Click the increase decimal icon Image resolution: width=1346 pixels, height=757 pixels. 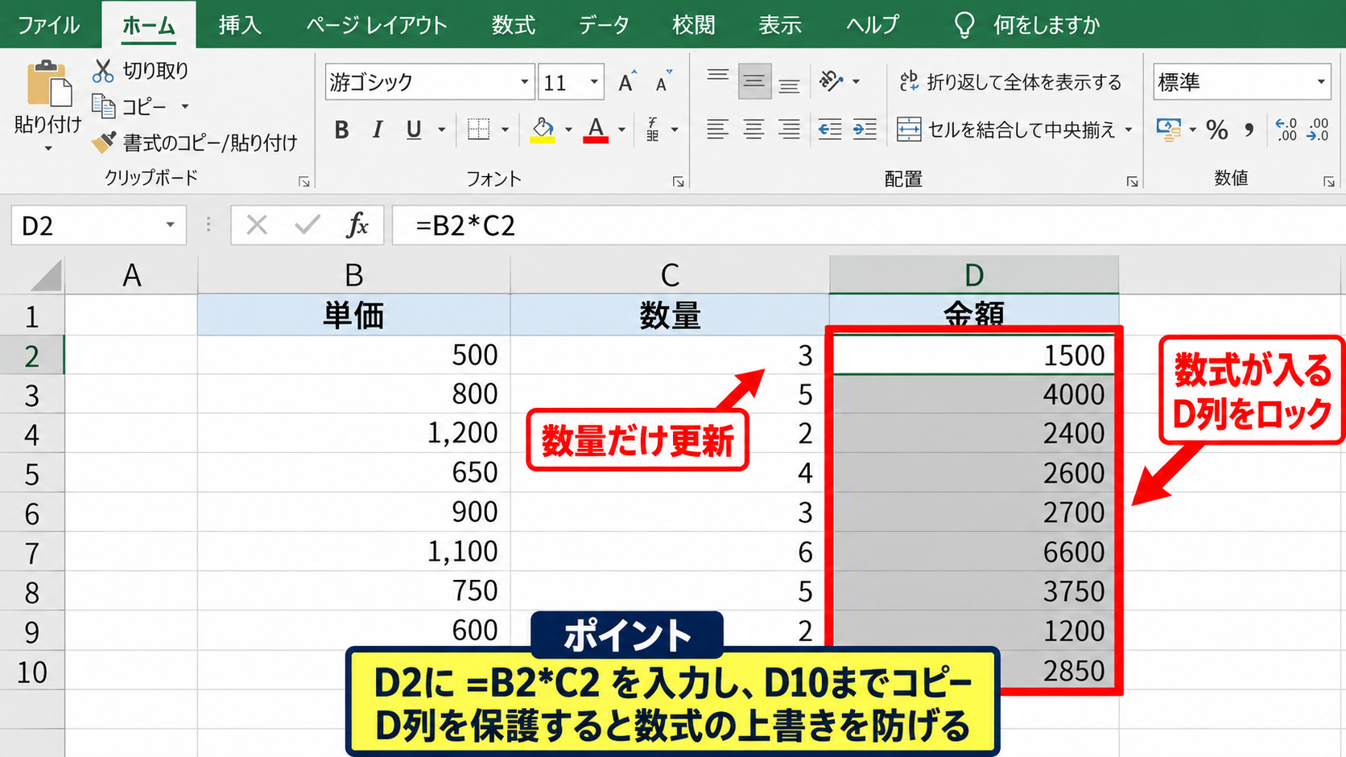point(1286,130)
